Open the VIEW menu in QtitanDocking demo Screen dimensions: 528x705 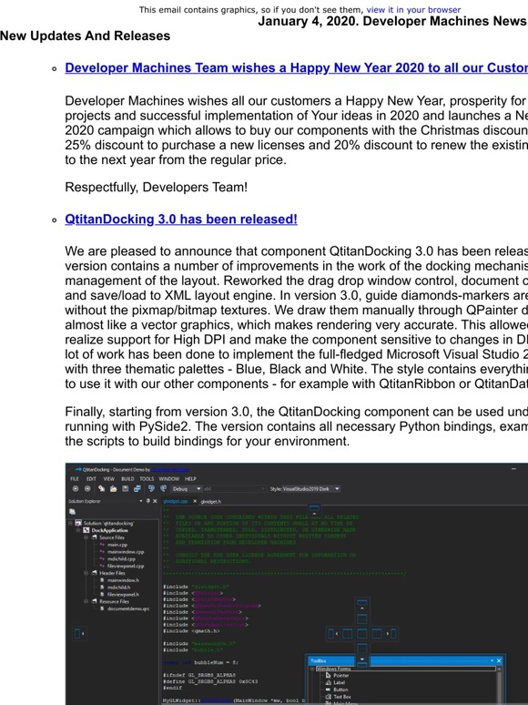109,479
